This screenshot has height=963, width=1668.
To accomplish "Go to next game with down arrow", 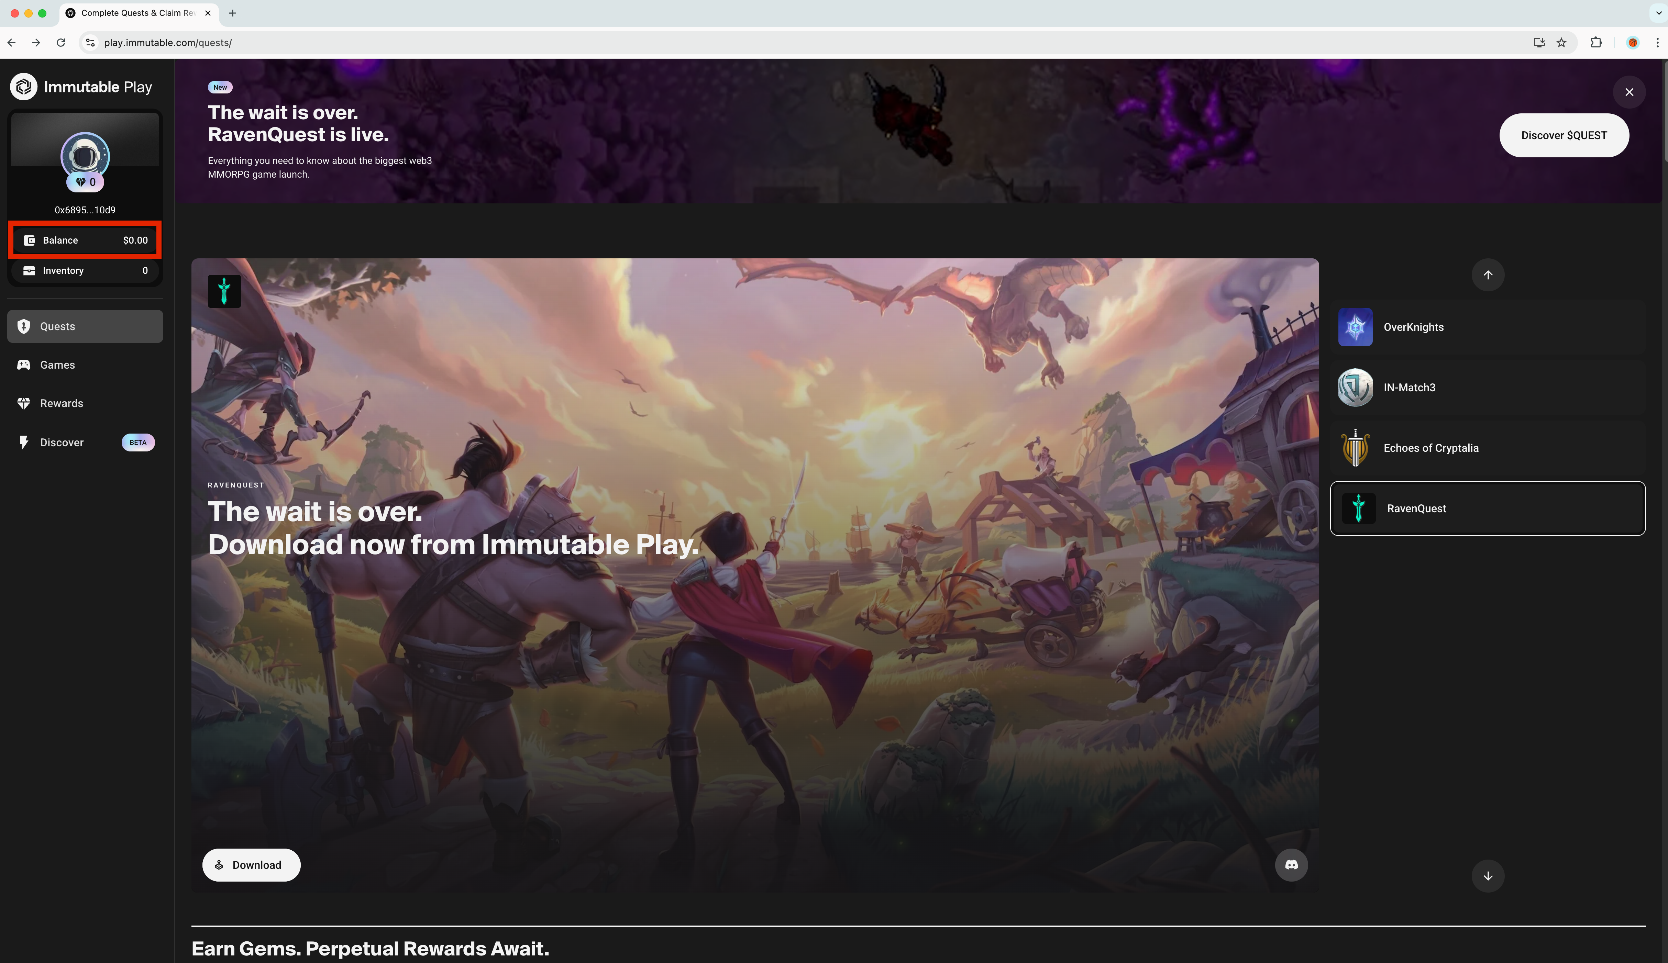I will click(1487, 876).
